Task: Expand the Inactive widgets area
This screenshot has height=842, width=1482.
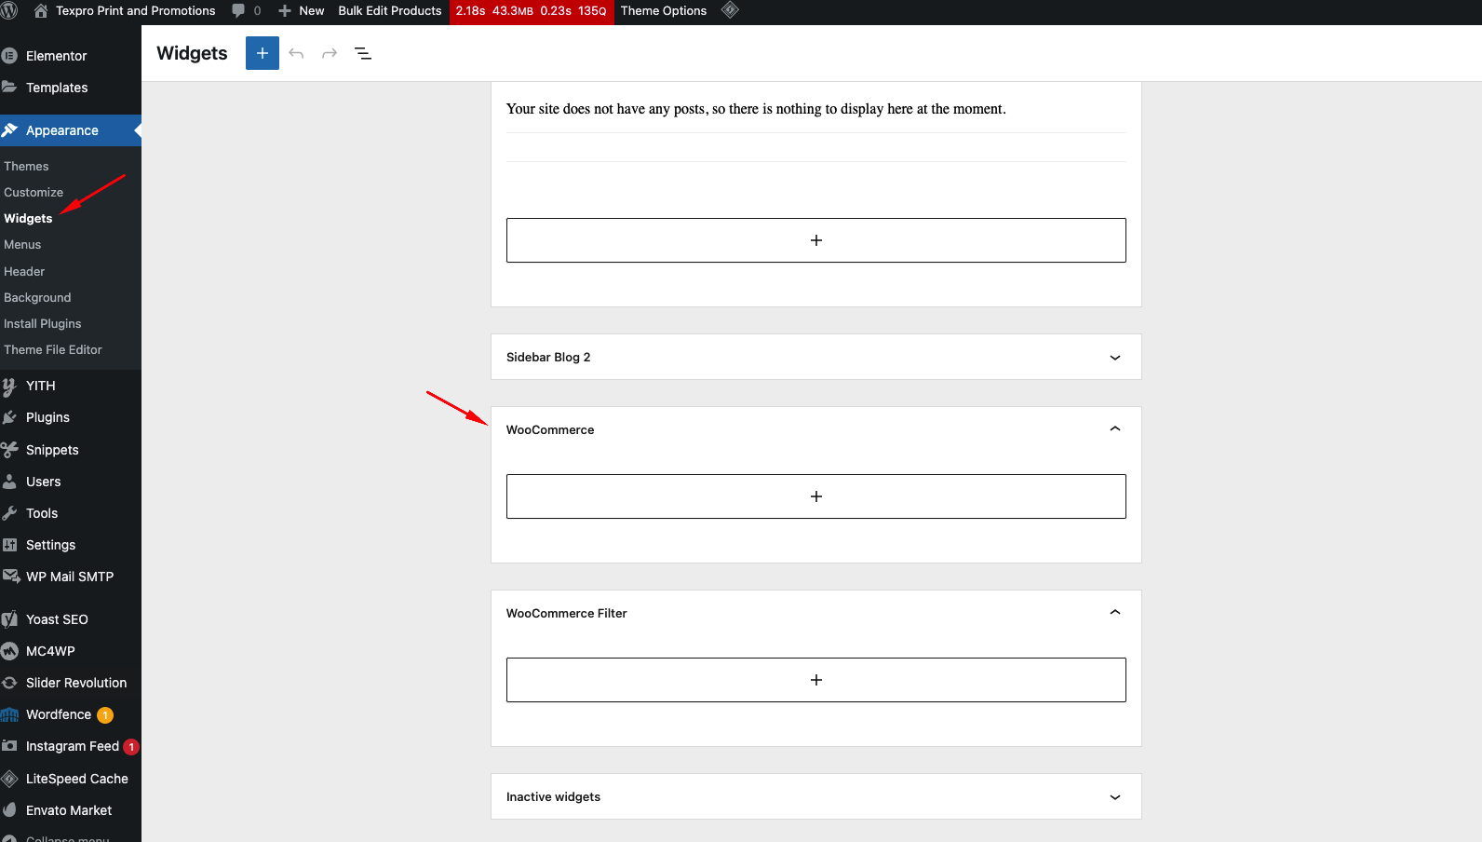Action: (1115, 797)
